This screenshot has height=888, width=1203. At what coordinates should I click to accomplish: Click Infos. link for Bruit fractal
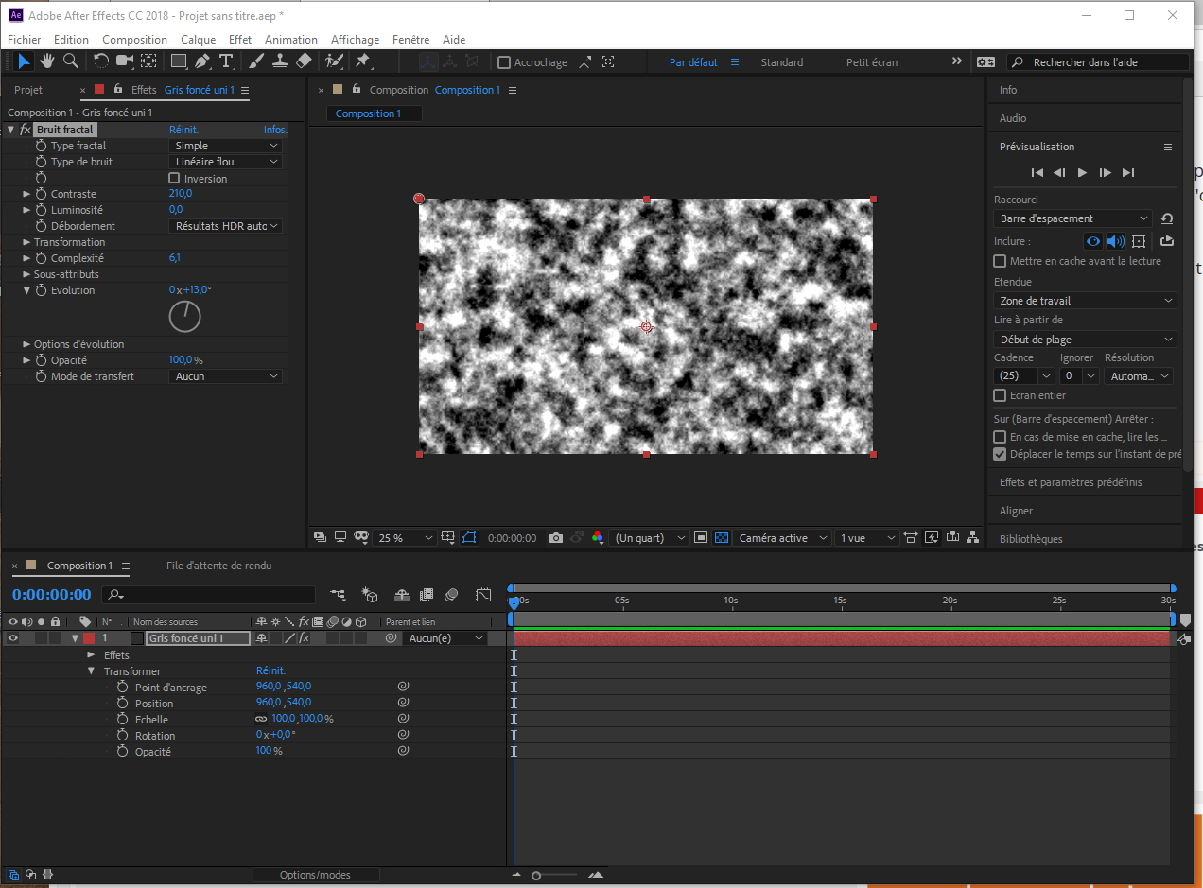click(274, 130)
